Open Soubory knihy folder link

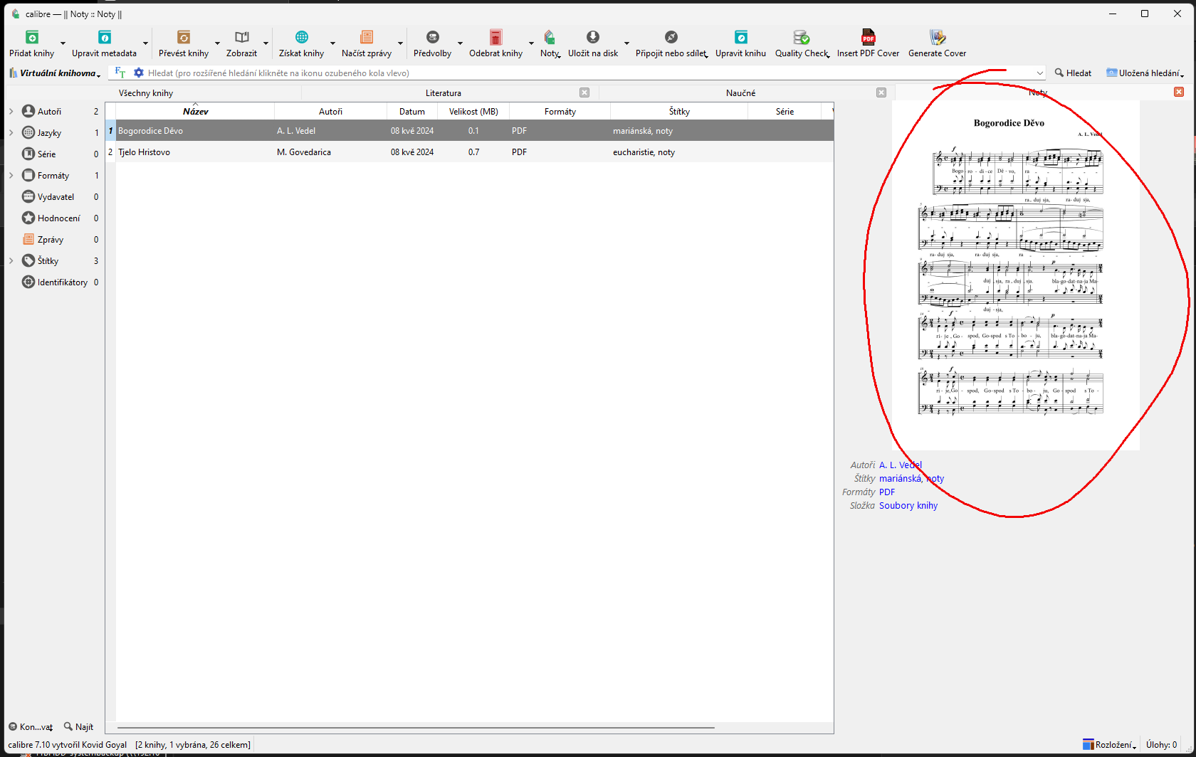coord(908,505)
